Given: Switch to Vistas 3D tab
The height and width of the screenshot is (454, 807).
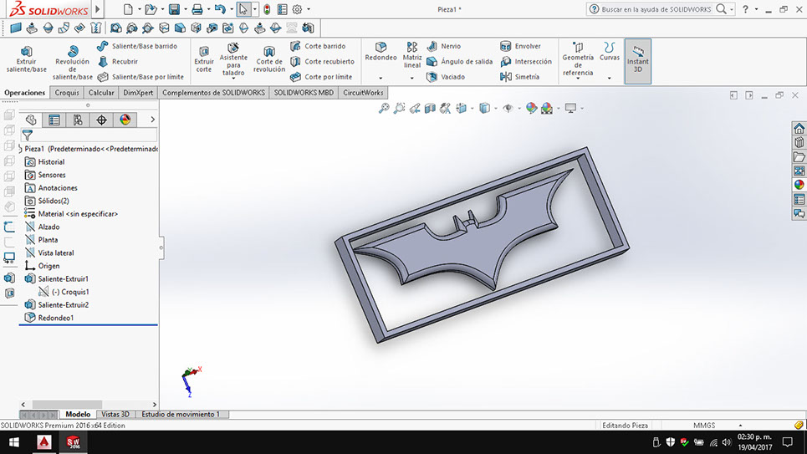Looking at the screenshot, I should [115, 415].
